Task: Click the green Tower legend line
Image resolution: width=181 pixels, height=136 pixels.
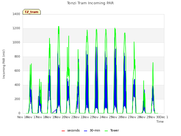Action: click(106, 131)
